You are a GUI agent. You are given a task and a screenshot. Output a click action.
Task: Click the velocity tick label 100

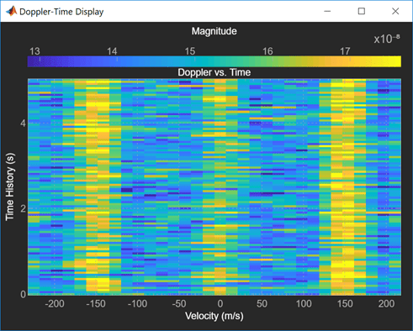click(304, 304)
